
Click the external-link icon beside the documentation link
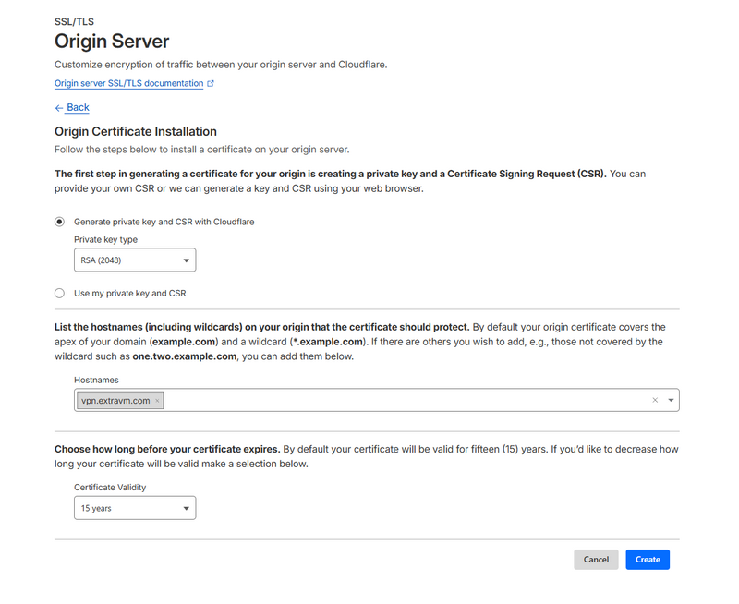[212, 83]
